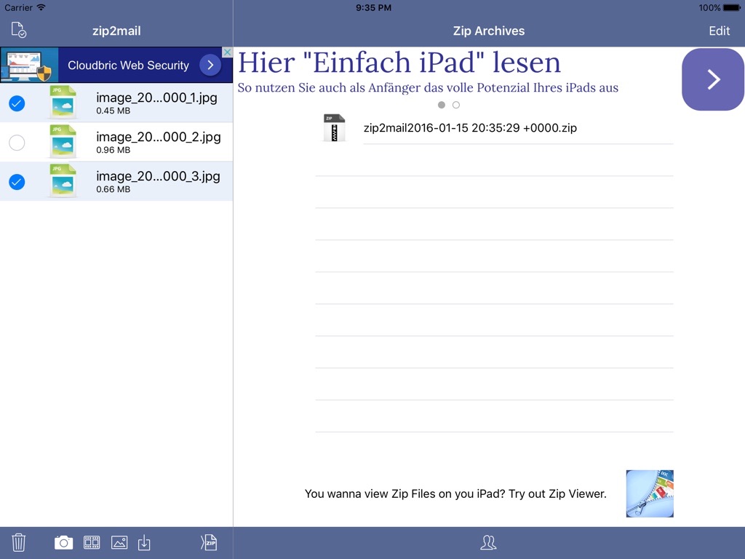
Task: Click JPG icon of image_20...000_3.jpg
Action: 63,181
